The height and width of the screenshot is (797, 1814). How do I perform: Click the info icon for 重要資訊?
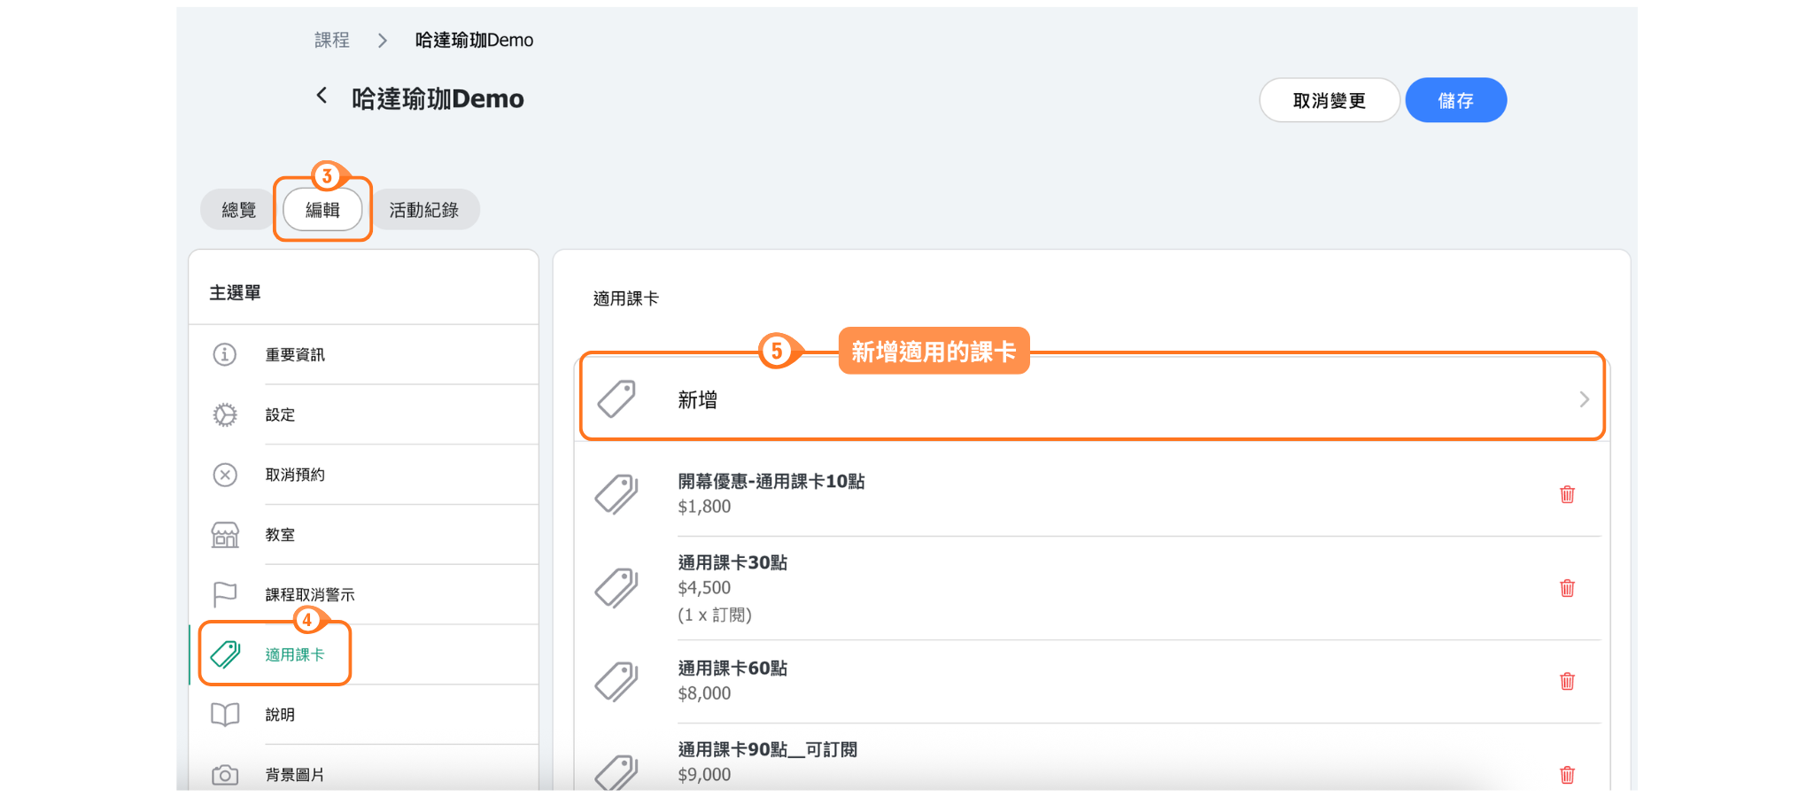(225, 354)
